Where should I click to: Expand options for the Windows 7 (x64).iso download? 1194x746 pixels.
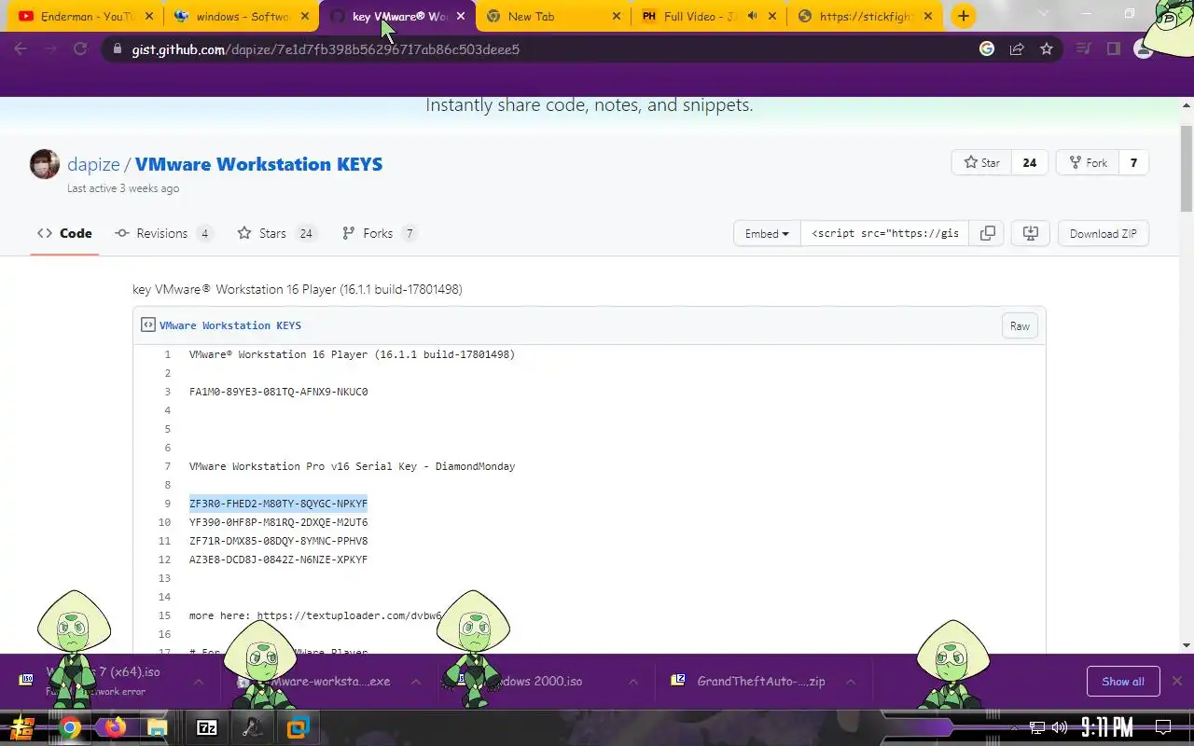(199, 682)
